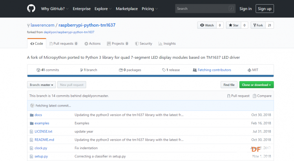Star this repository
Viewport: 294px width, 161px height.
[x=234, y=25]
